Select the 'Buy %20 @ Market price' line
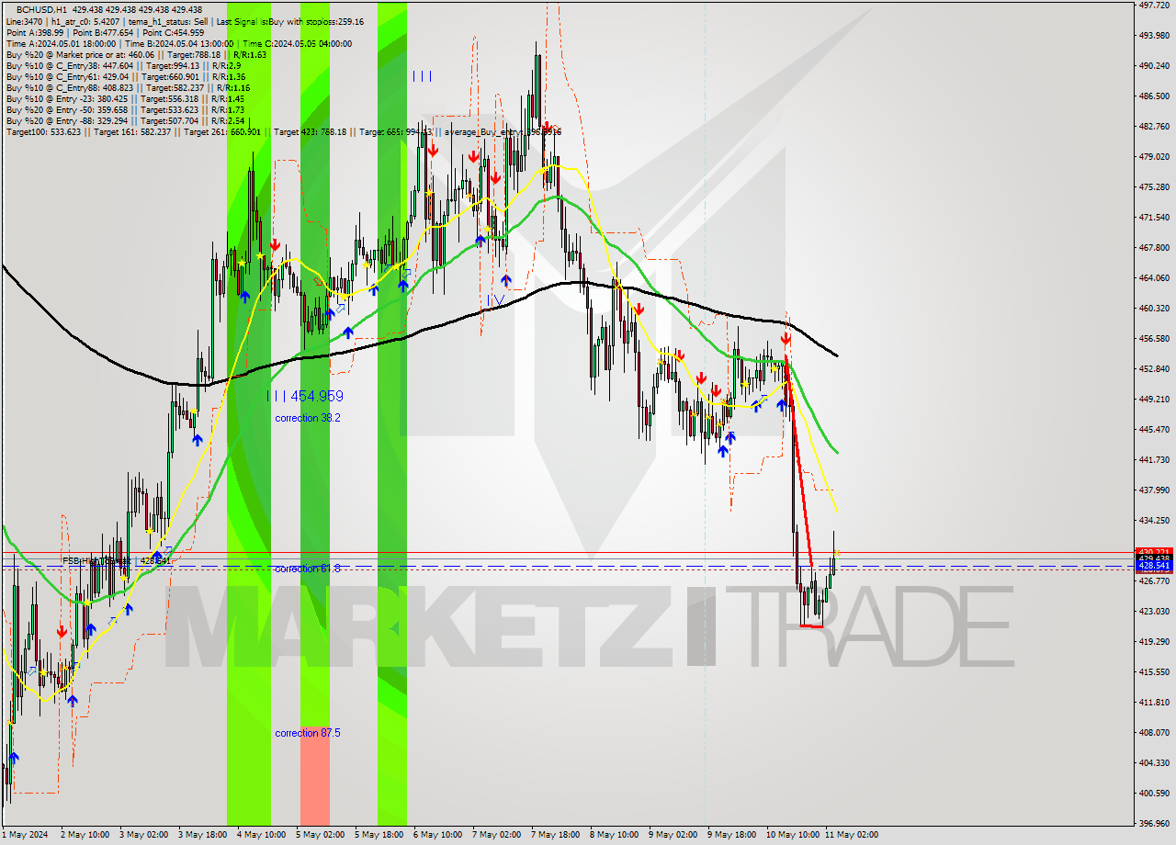 [136, 54]
